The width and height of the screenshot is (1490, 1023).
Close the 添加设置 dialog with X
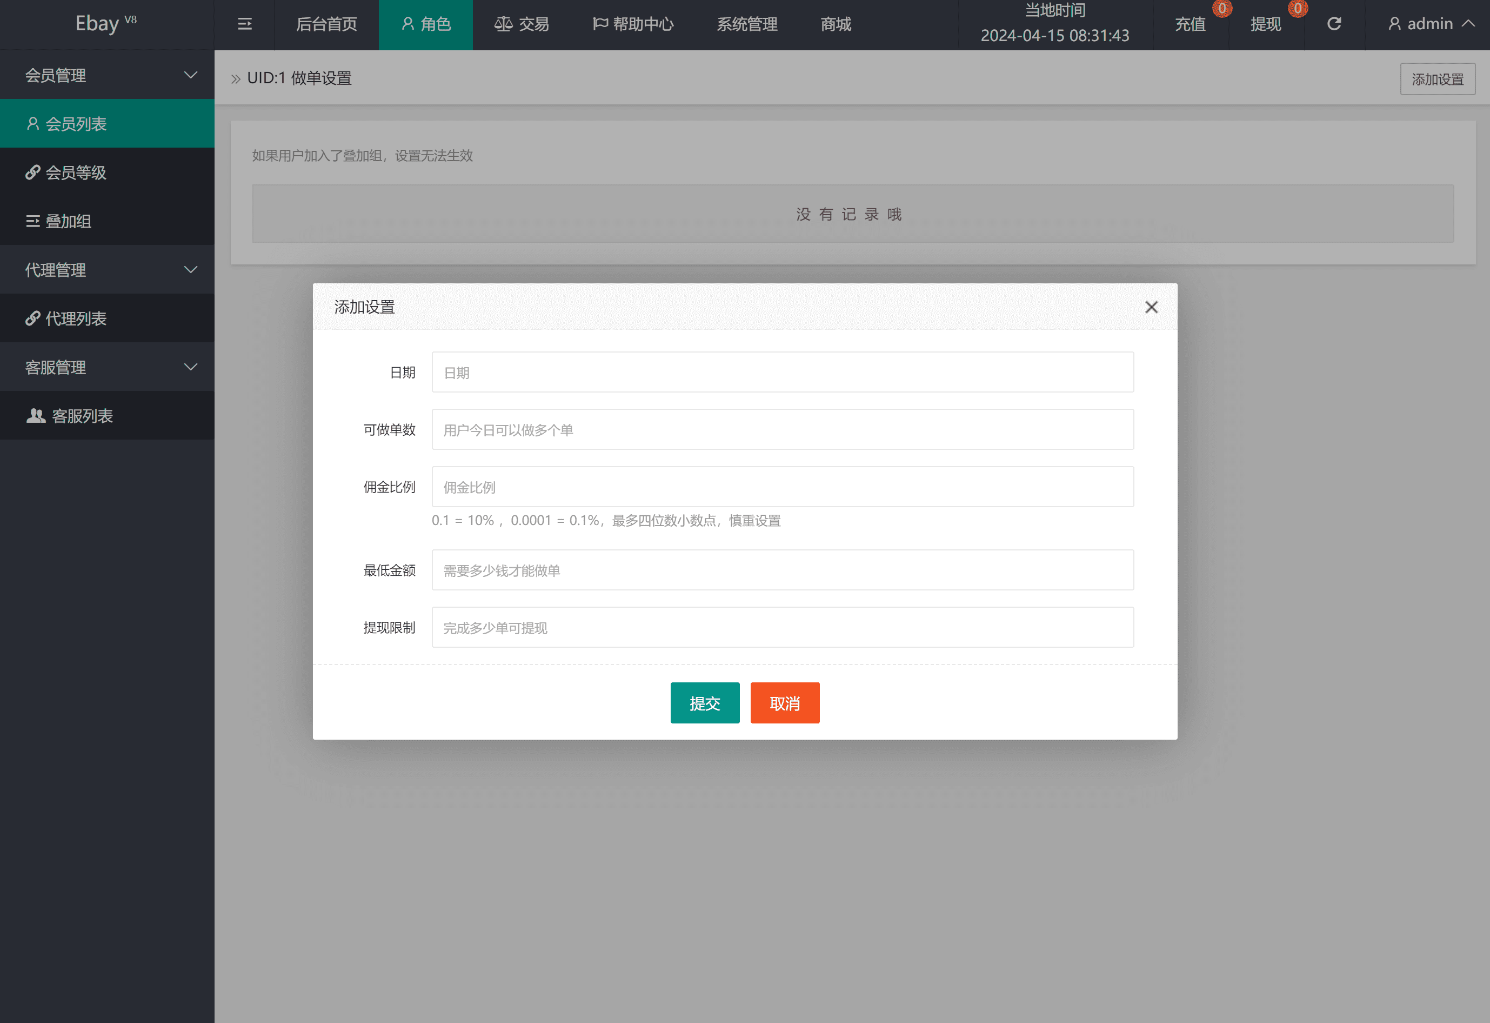coord(1152,307)
